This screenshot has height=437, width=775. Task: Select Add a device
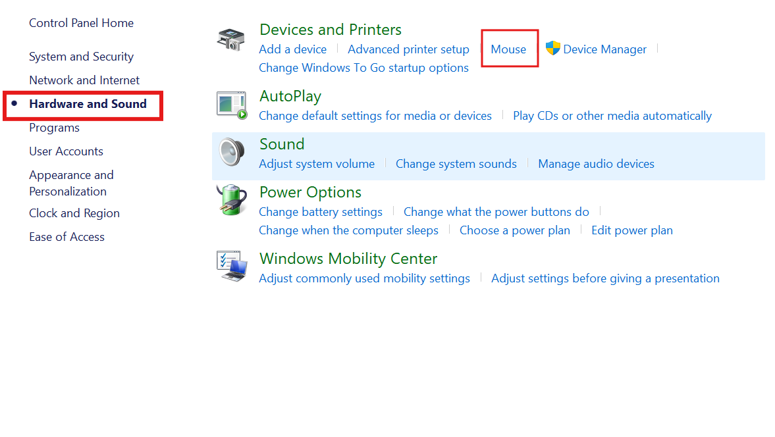coord(292,49)
